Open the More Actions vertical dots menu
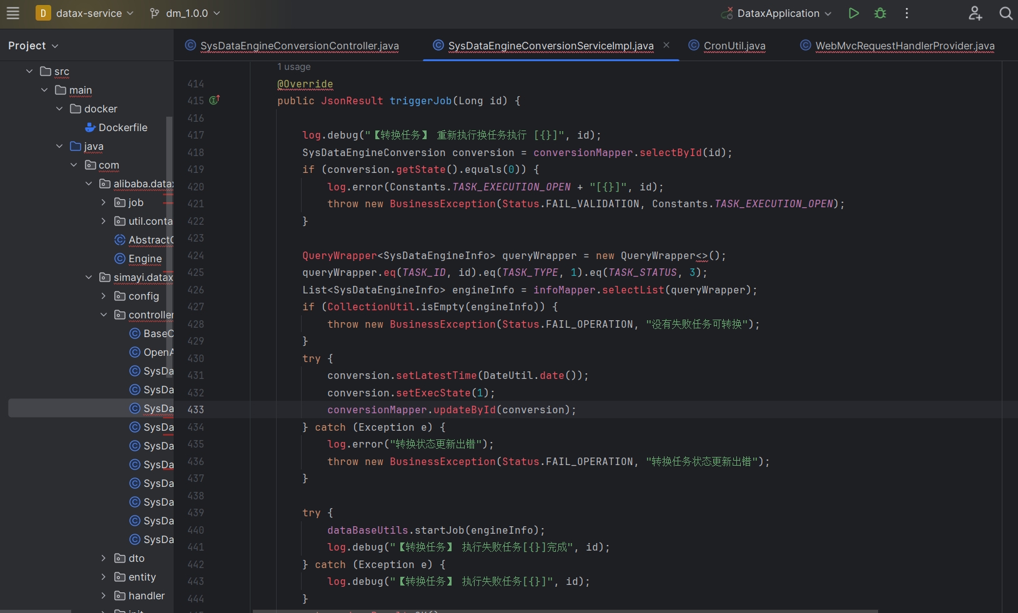1018x613 pixels. [x=907, y=13]
